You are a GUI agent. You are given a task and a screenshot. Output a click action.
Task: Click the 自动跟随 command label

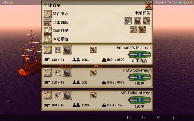click(61, 39)
